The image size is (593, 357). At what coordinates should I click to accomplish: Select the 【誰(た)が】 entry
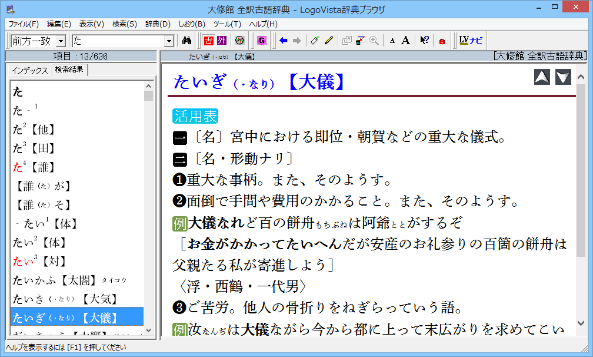42,186
